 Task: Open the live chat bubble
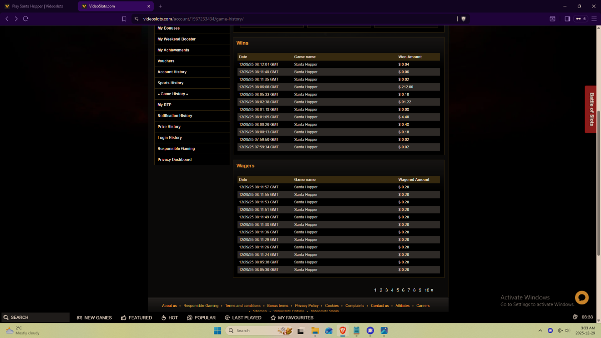pyautogui.click(x=581, y=297)
